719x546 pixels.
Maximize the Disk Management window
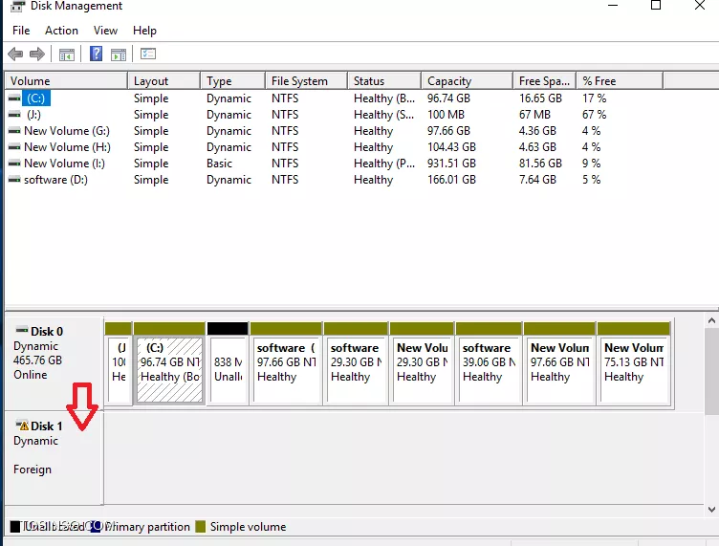point(656,6)
